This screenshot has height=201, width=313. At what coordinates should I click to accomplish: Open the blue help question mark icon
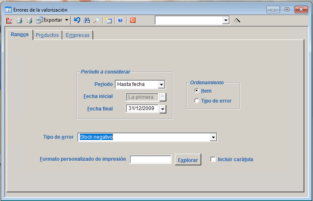click(x=120, y=20)
